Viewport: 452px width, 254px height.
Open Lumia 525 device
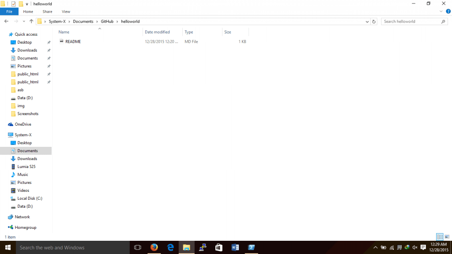(x=26, y=166)
